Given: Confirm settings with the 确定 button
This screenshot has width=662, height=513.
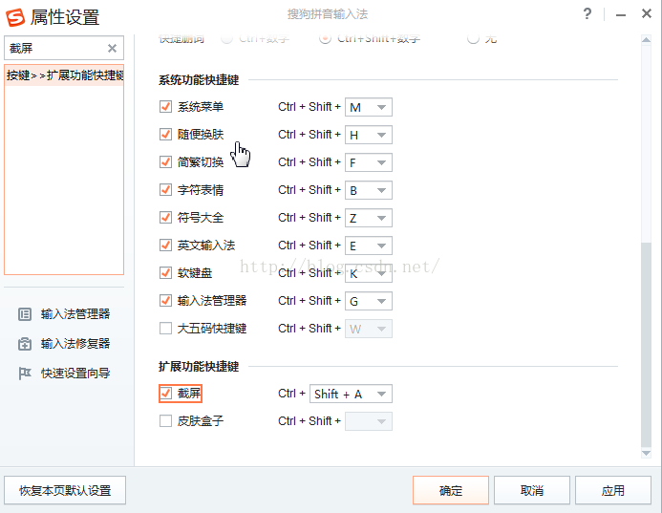Looking at the screenshot, I should click(x=451, y=491).
